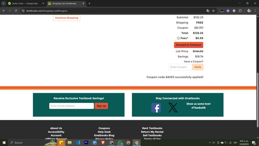Open the tab search dropdown arrow
This screenshot has width=259, height=146.
click(4, 3)
